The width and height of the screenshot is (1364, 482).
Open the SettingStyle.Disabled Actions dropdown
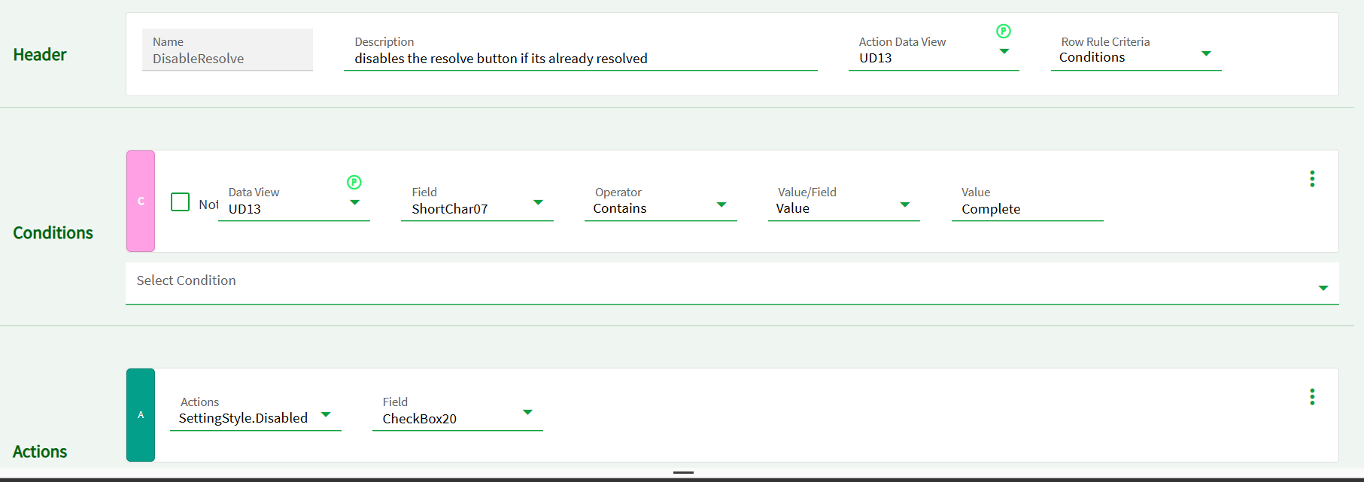click(326, 415)
